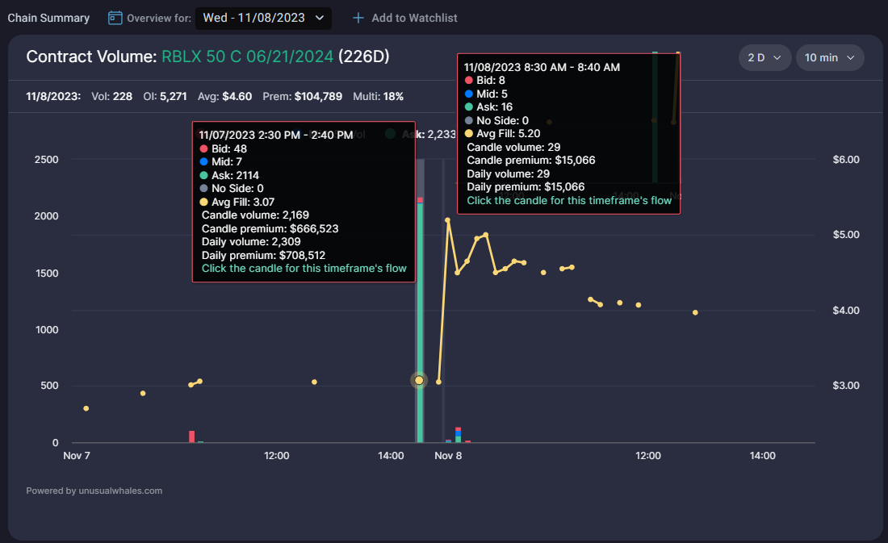Click the flow link in the 11/08 tooltip
The width and height of the screenshot is (888, 543).
[x=568, y=200]
